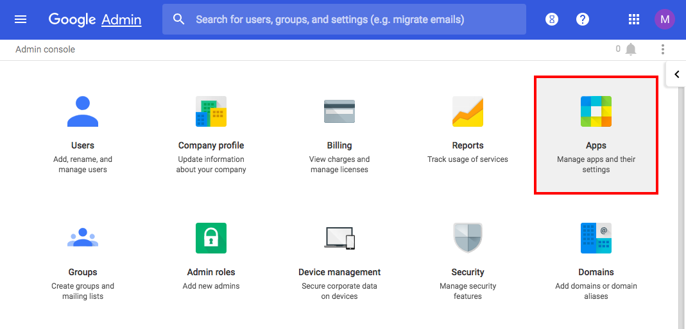Open Admin roles padlock icon

click(x=211, y=238)
